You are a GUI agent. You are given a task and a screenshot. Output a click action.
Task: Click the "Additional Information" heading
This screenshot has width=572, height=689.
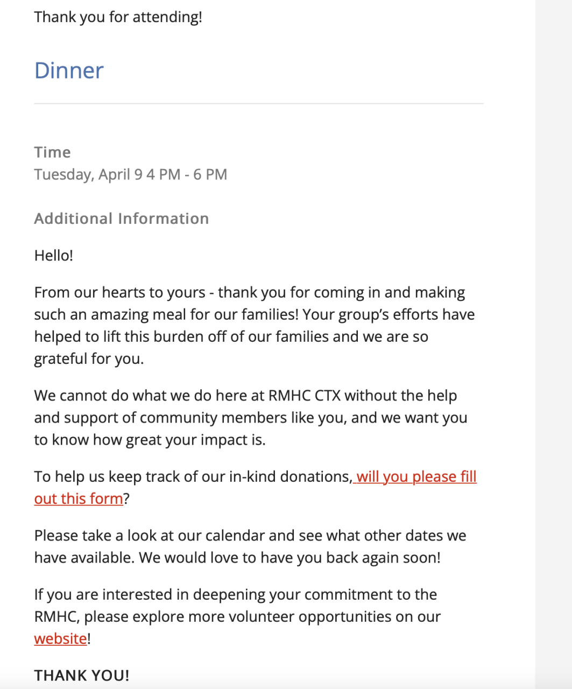point(122,219)
